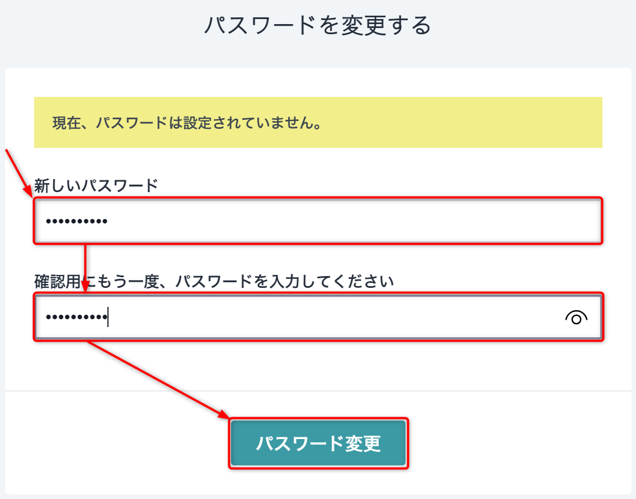Focus the confirmation password input field
This screenshot has height=499, width=636.
tap(318, 318)
